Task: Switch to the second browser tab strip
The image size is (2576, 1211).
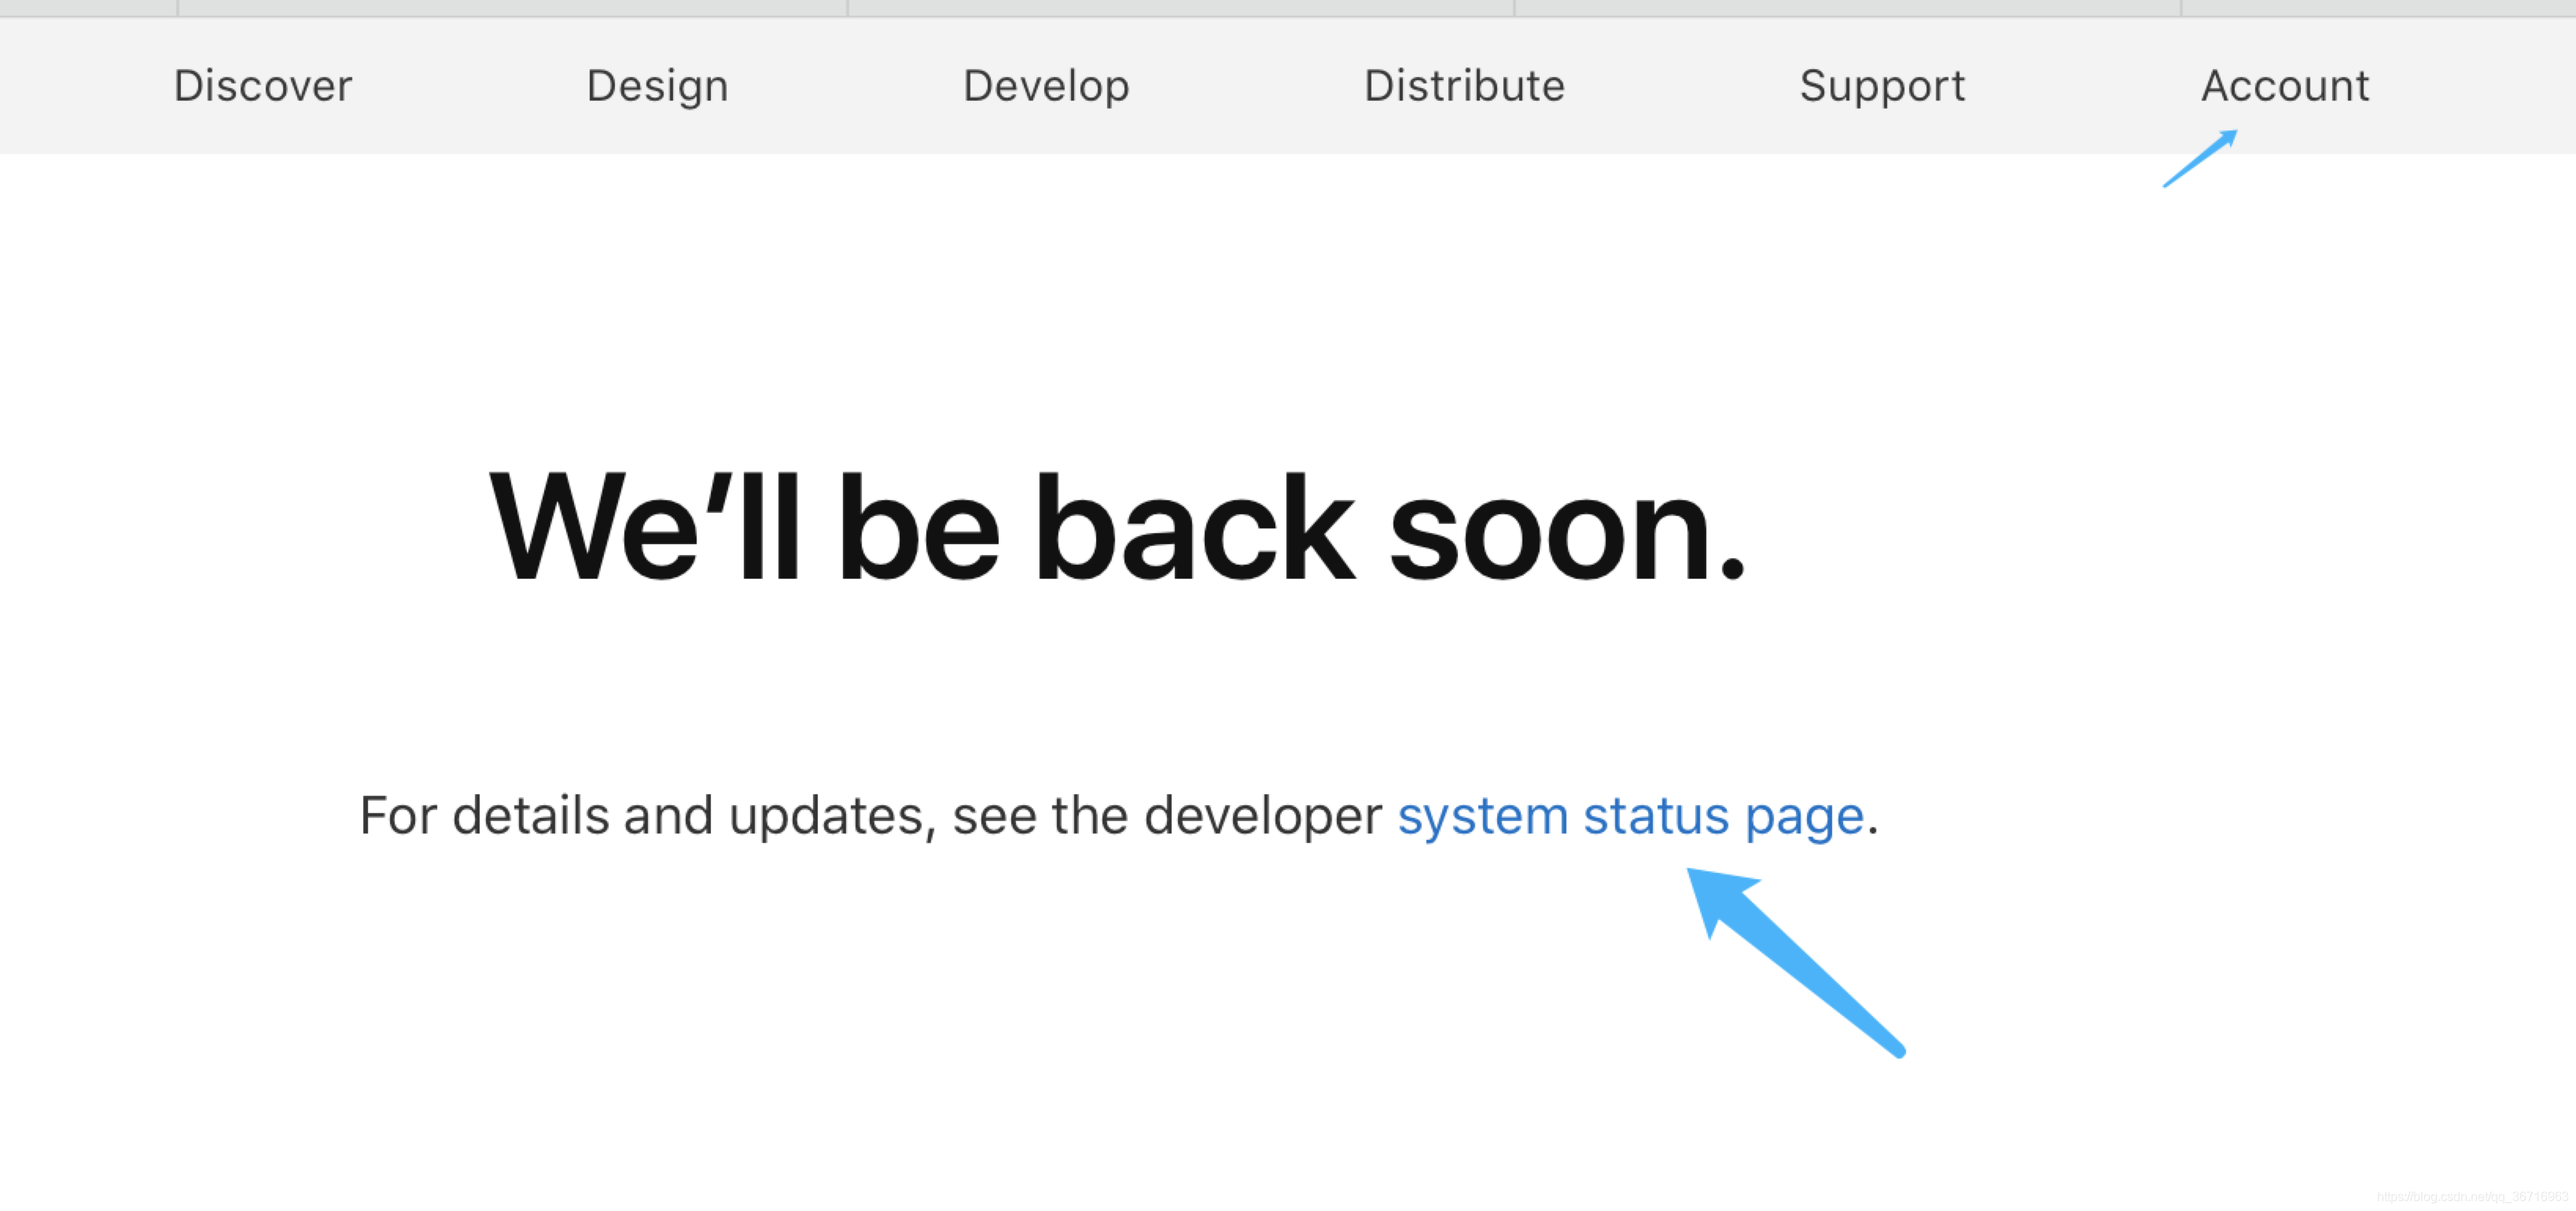Action: pos(512,7)
